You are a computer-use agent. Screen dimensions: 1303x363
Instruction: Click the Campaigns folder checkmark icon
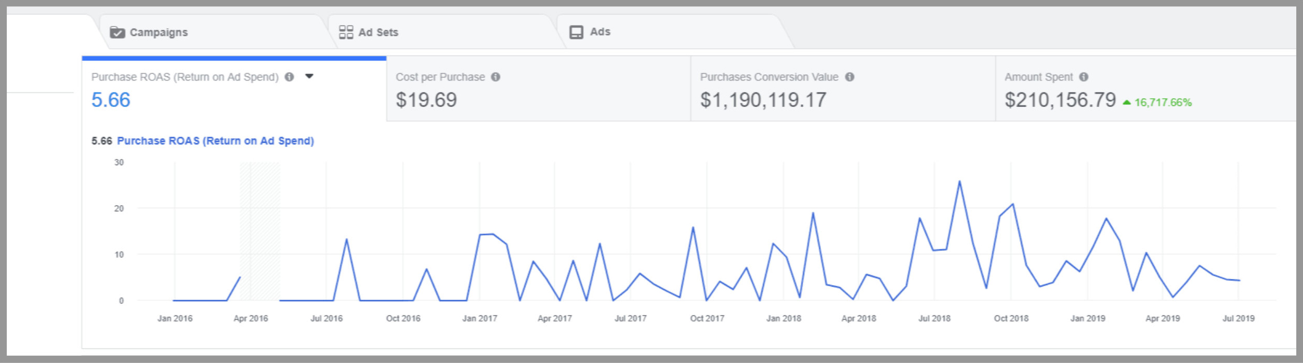click(117, 32)
